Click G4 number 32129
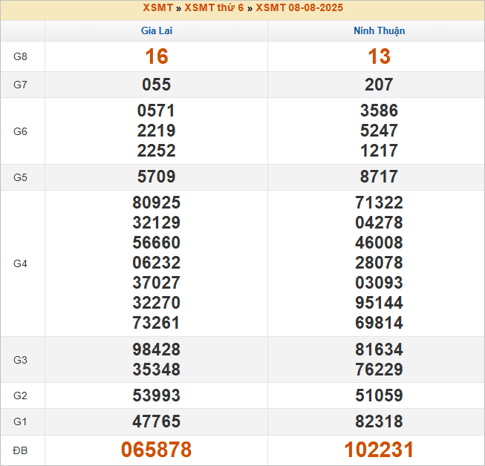The width and height of the screenshot is (485, 466). tap(157, 223)
